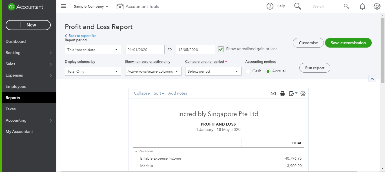Click the back arrow near report list

tap(66, 36)
